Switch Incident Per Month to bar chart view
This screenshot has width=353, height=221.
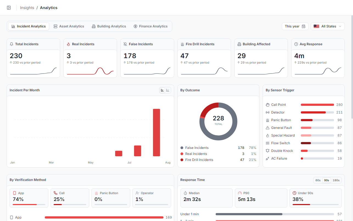[162, 90]
